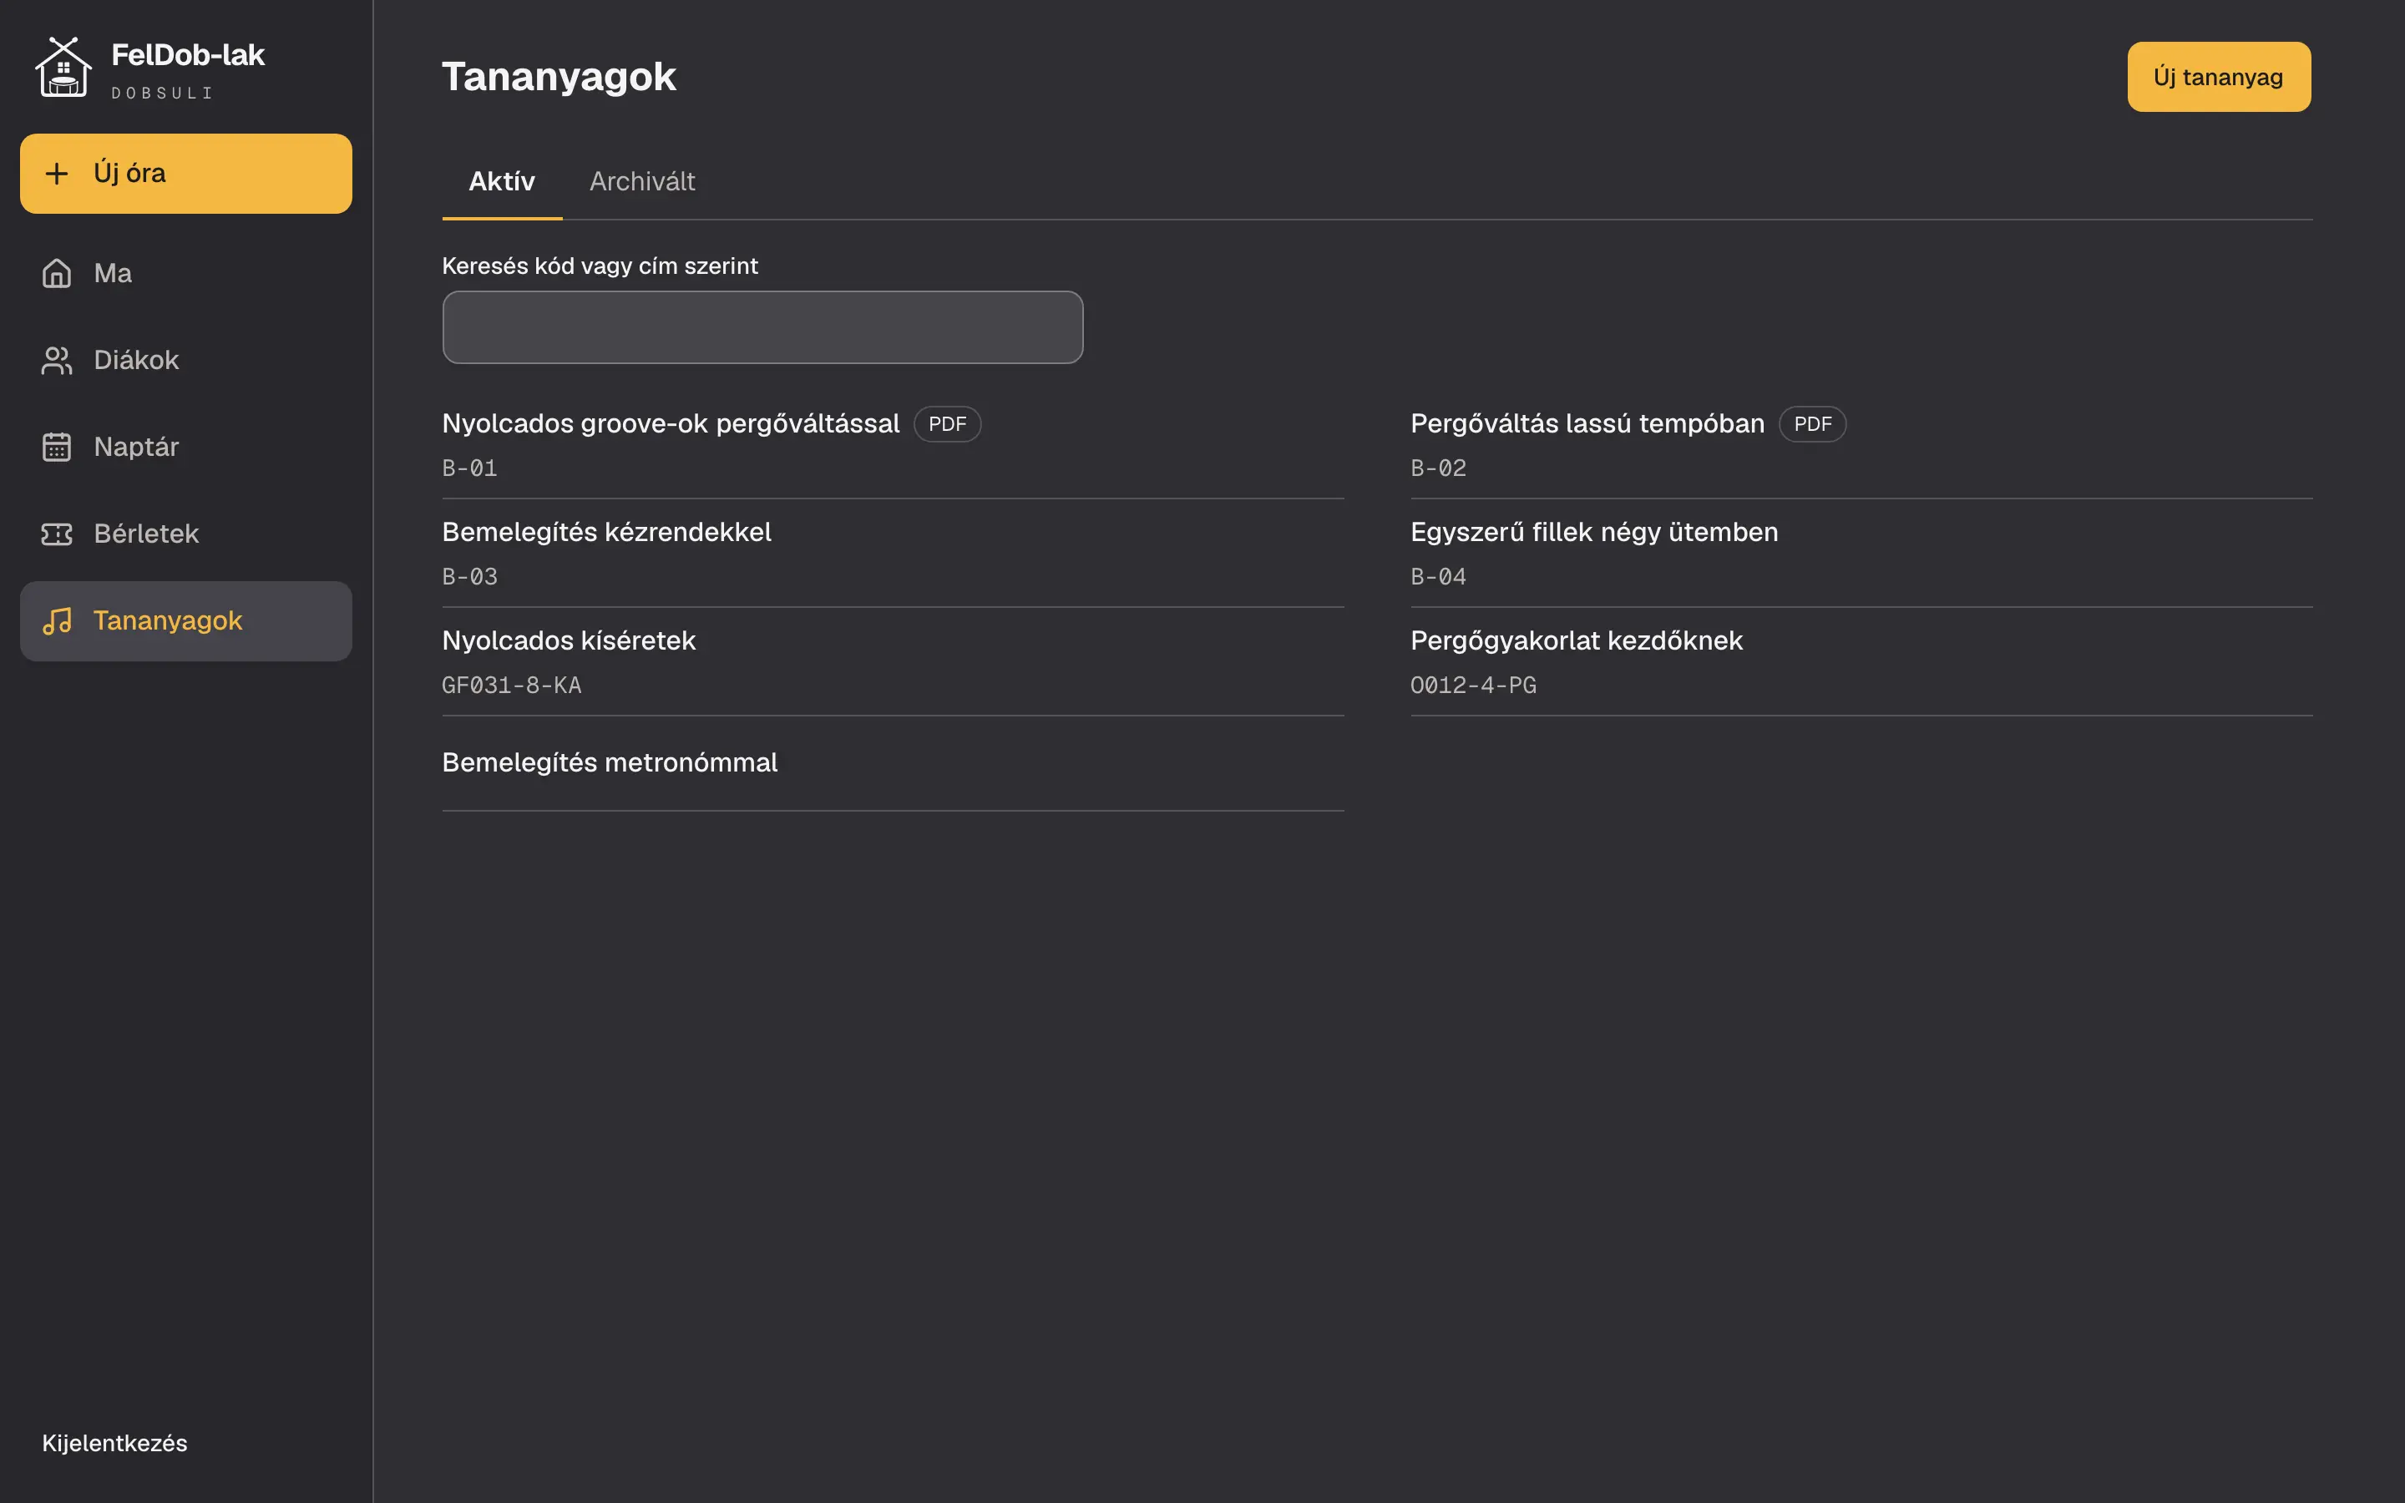The width and height of the screenshot is (2405, 1503).
Task: Click the code B-03
Action: click(x=470, y=576)
